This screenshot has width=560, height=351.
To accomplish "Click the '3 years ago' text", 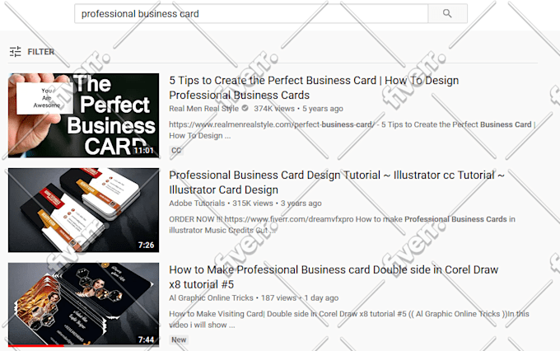I will [x=301, y=203].
